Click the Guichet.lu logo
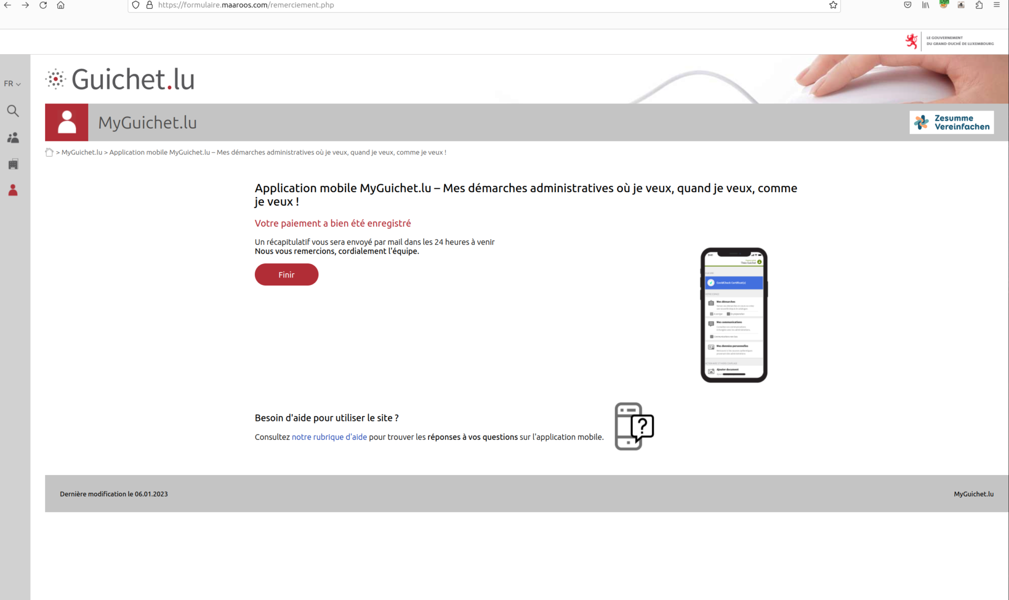1009x600 pixels. click(x=120, y=79)
